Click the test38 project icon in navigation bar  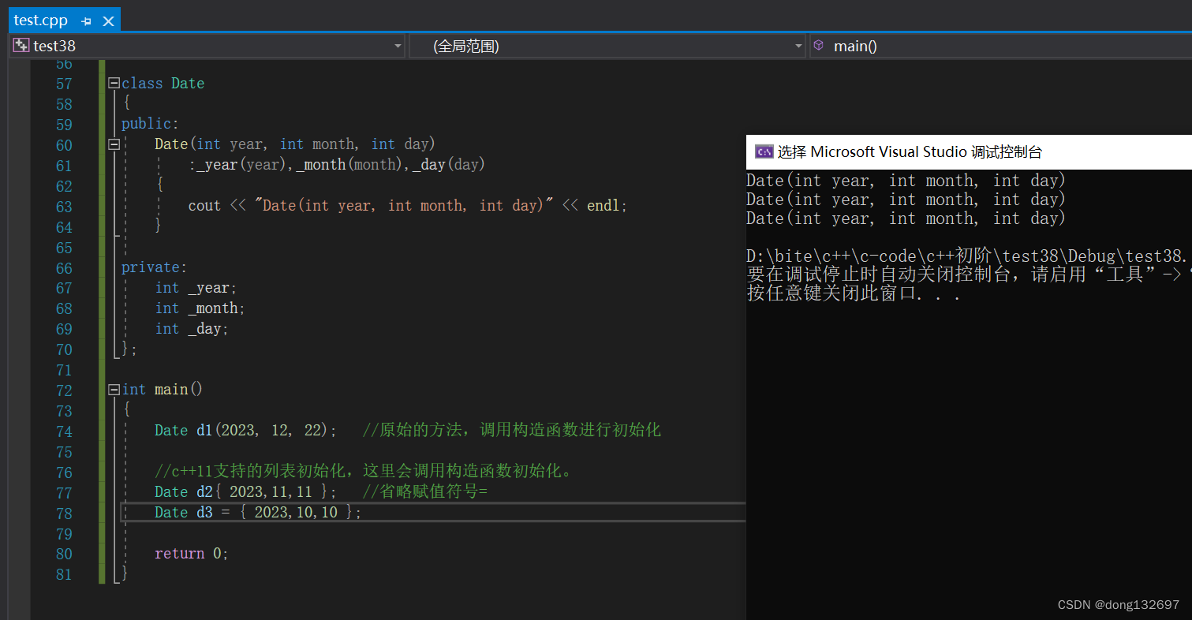point(21,46)
